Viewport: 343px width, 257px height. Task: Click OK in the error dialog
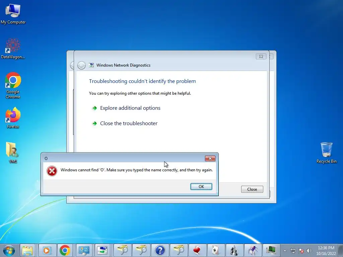201,186
